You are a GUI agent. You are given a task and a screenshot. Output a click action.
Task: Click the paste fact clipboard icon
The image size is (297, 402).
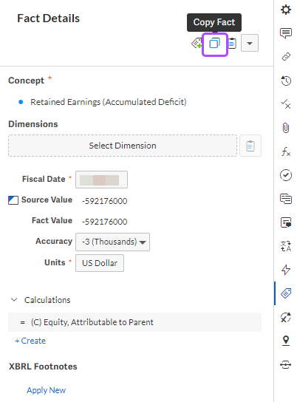232,43
